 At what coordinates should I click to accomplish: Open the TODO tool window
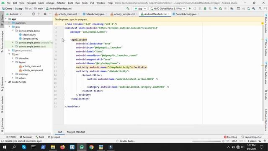[11, 137]
